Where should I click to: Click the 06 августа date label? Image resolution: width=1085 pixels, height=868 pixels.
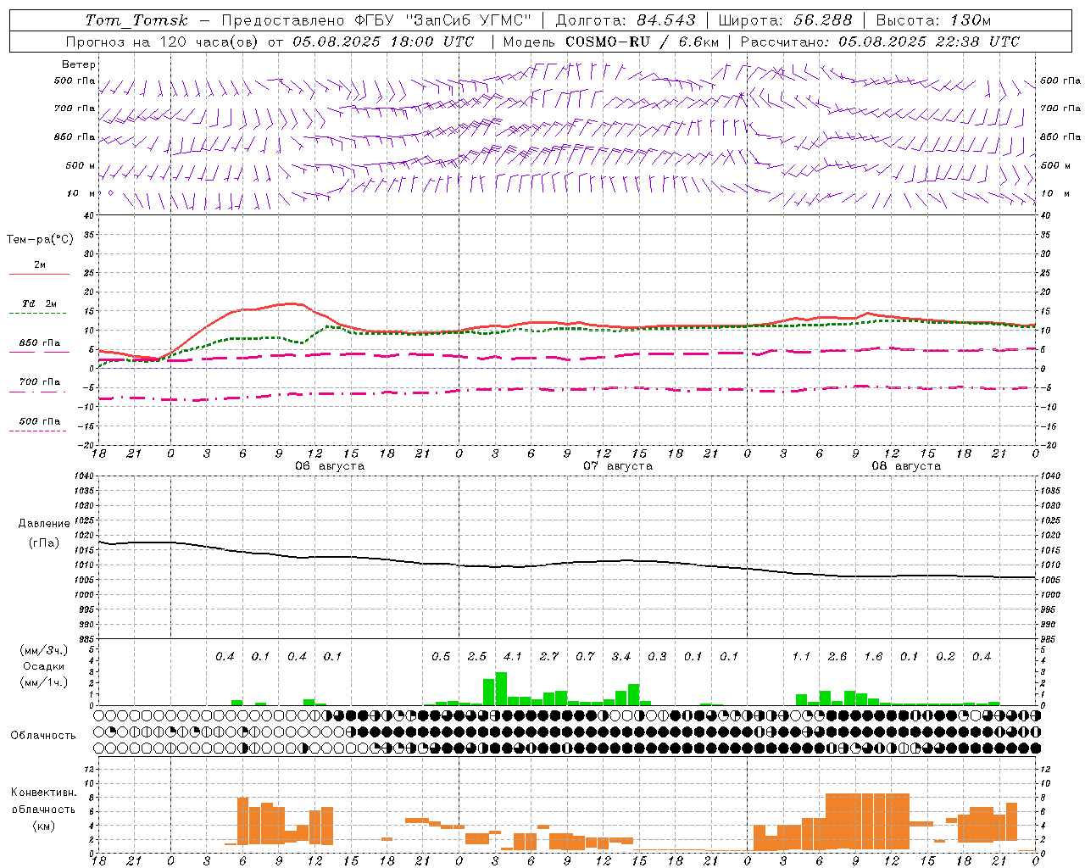(x=330, y=466)
